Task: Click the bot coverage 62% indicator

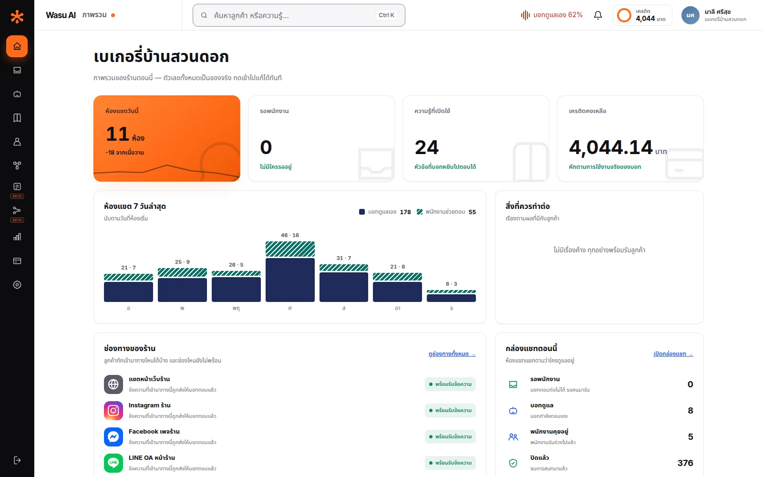Action: (x=552, y=15)
